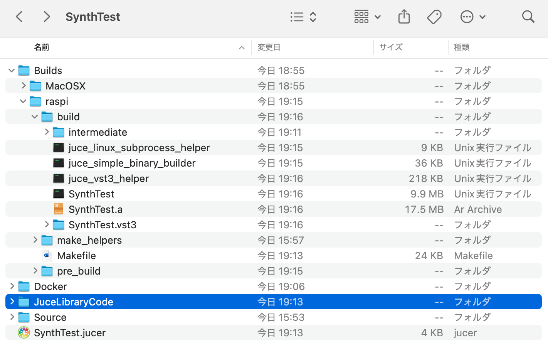Click the 今日 19:06 date of Docker
This screenshot has height=344, width=548.
click(x=281, y=287)
